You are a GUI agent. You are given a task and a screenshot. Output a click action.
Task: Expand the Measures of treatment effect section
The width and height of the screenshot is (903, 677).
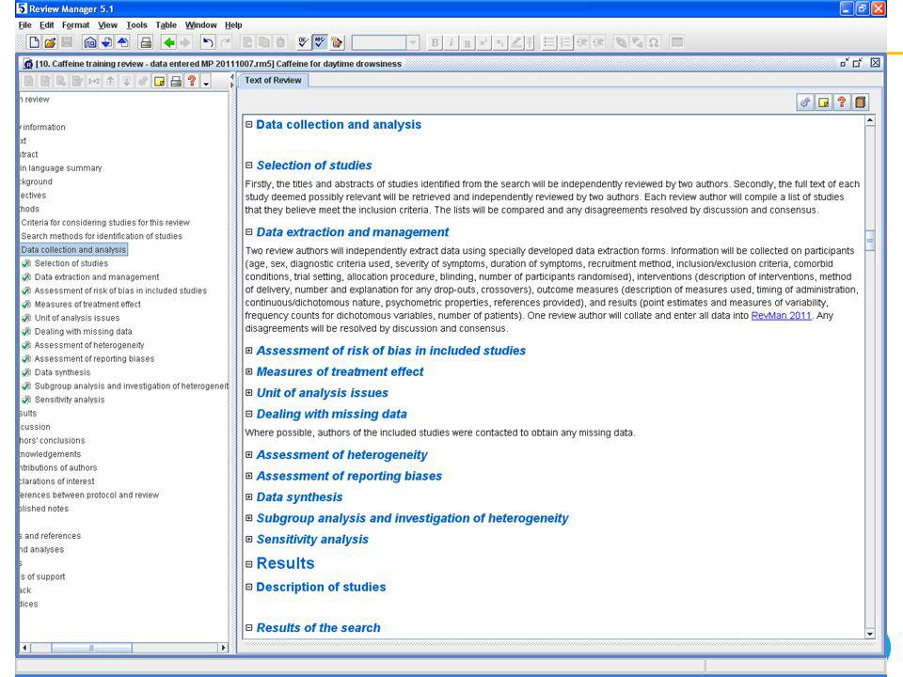(x=248, y=371)
